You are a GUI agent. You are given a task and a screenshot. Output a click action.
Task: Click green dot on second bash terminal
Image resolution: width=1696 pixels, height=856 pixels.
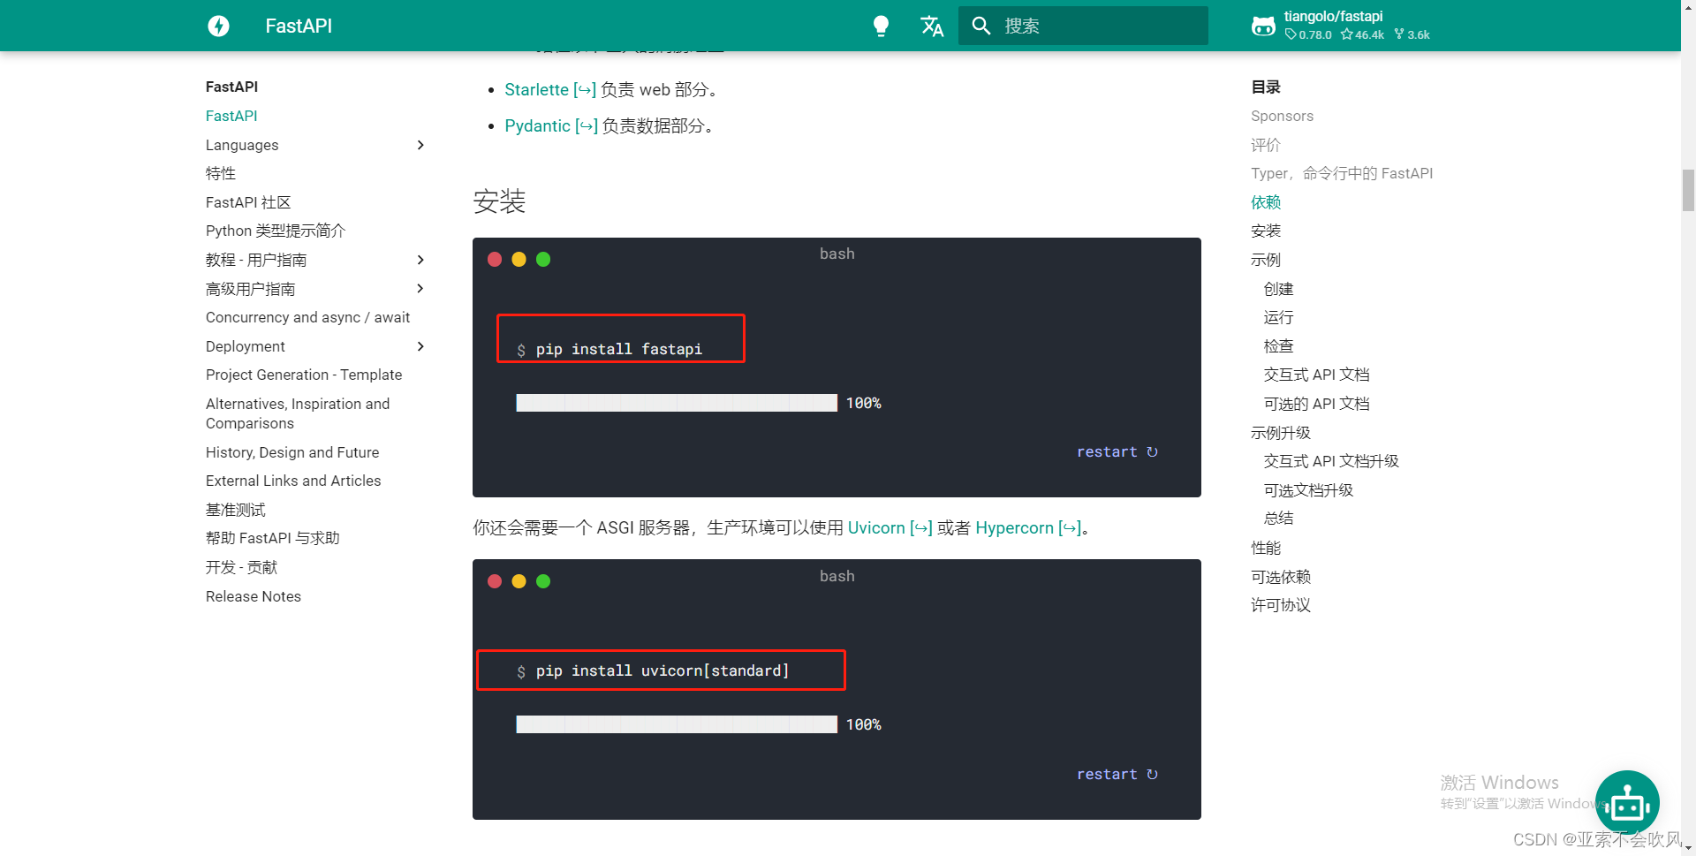543,580
